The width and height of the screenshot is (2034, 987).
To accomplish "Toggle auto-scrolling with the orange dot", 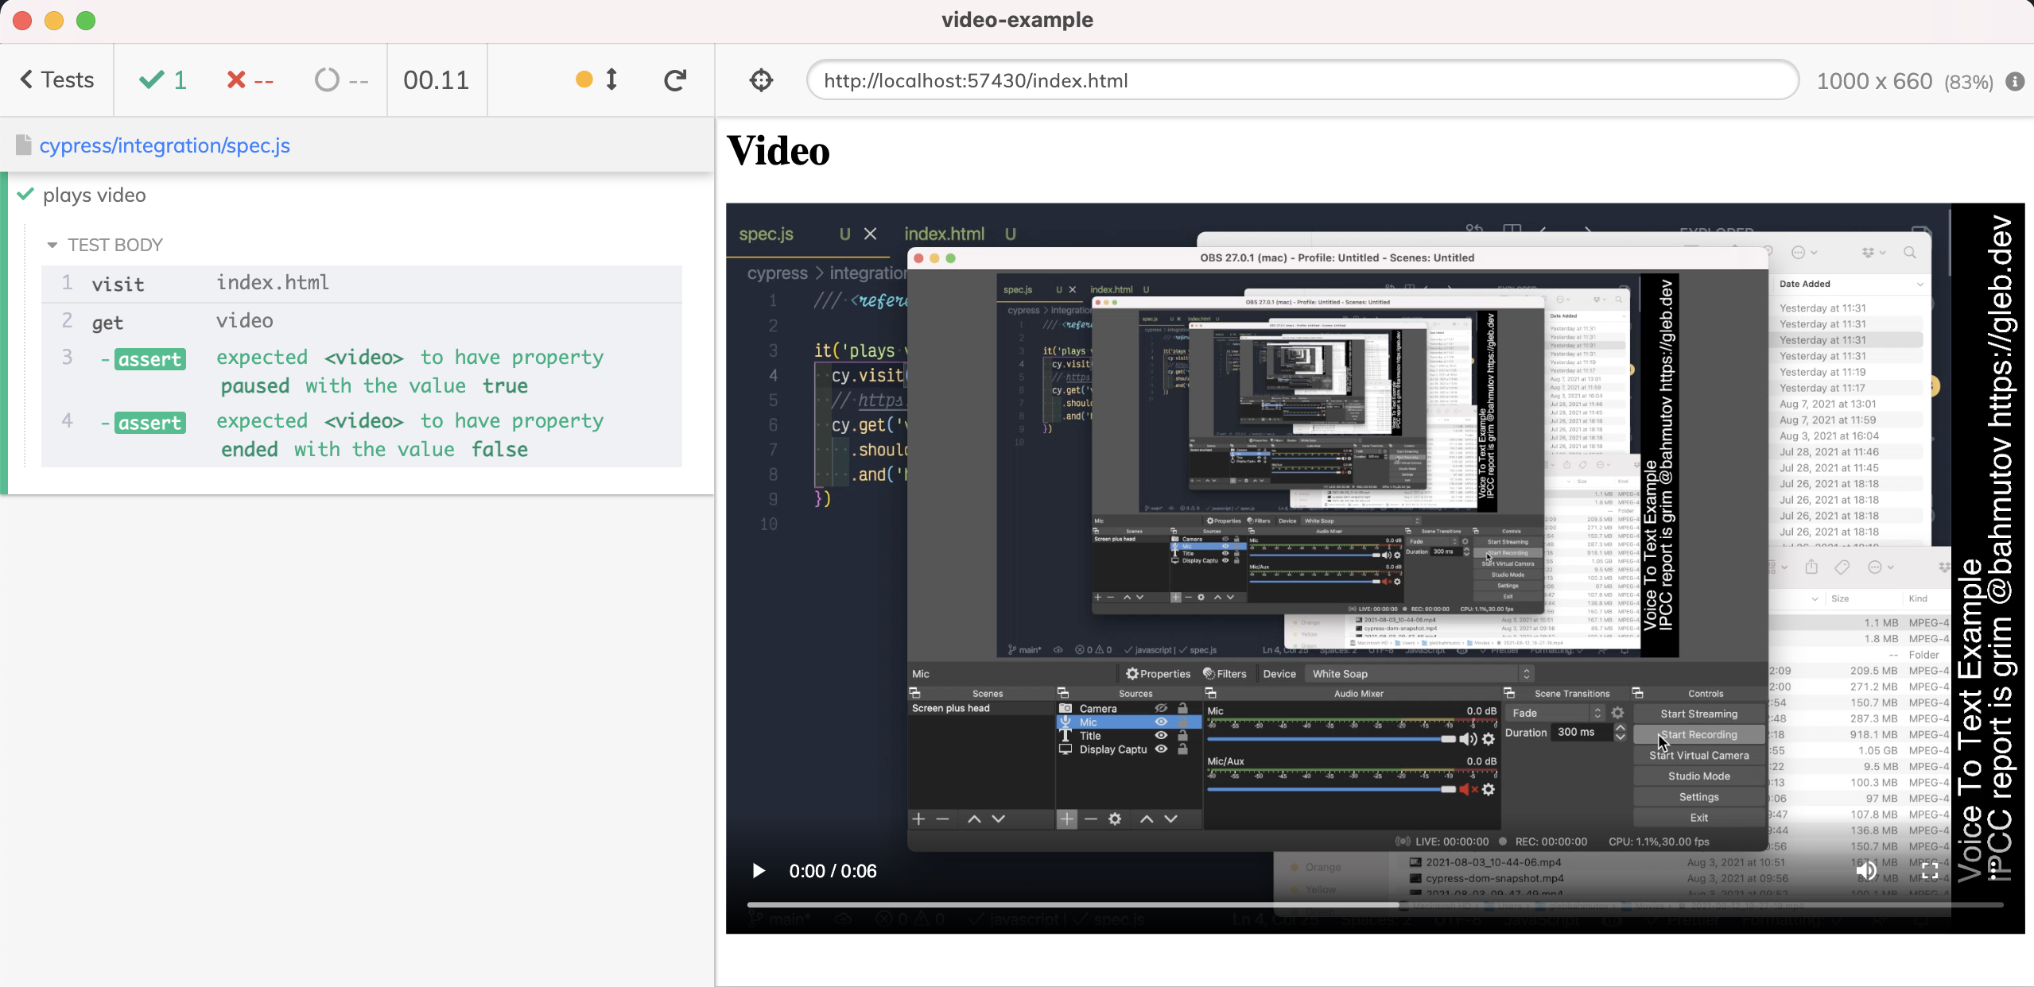I will (x=584, y=79).
